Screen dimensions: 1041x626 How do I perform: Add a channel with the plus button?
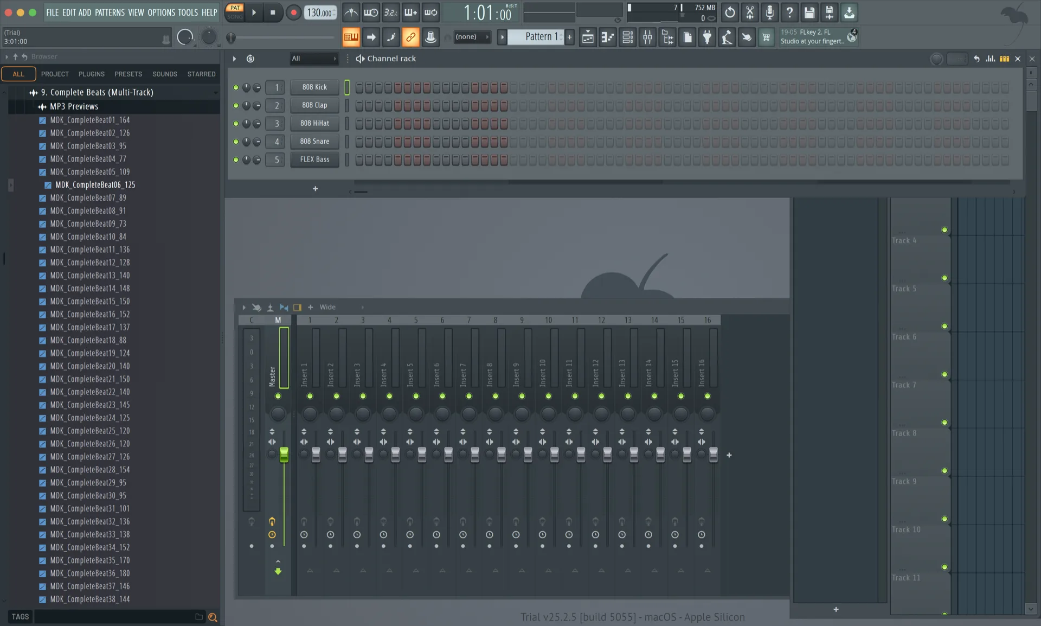pos(315,189)
